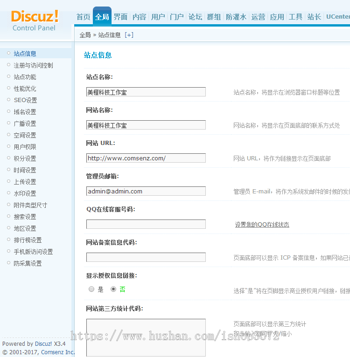Open the UCenter tab
The height and width of the screenshot is (357, 350).
338,17
